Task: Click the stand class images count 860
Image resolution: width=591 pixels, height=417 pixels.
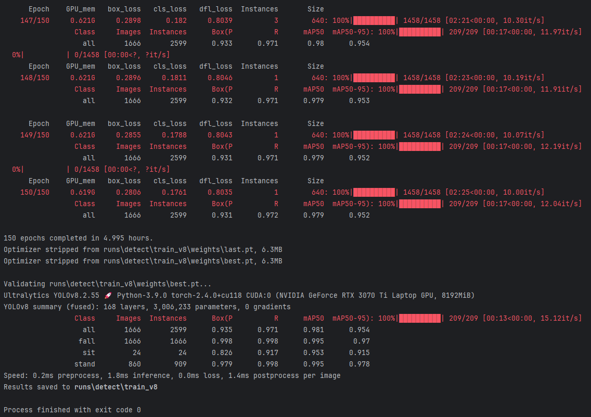Action: pos(135,364)
